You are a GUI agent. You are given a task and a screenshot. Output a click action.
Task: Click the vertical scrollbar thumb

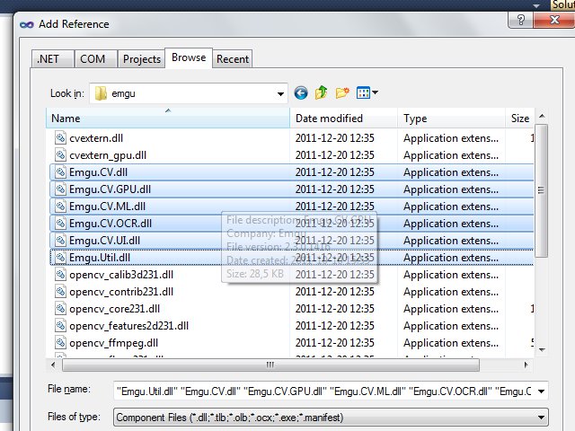pos(541,190)
